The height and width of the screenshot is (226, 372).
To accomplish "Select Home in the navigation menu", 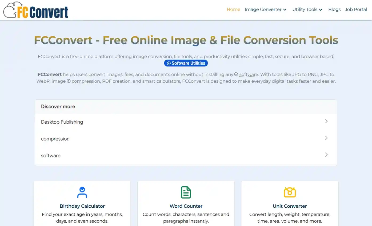I will tap(233, 9).
